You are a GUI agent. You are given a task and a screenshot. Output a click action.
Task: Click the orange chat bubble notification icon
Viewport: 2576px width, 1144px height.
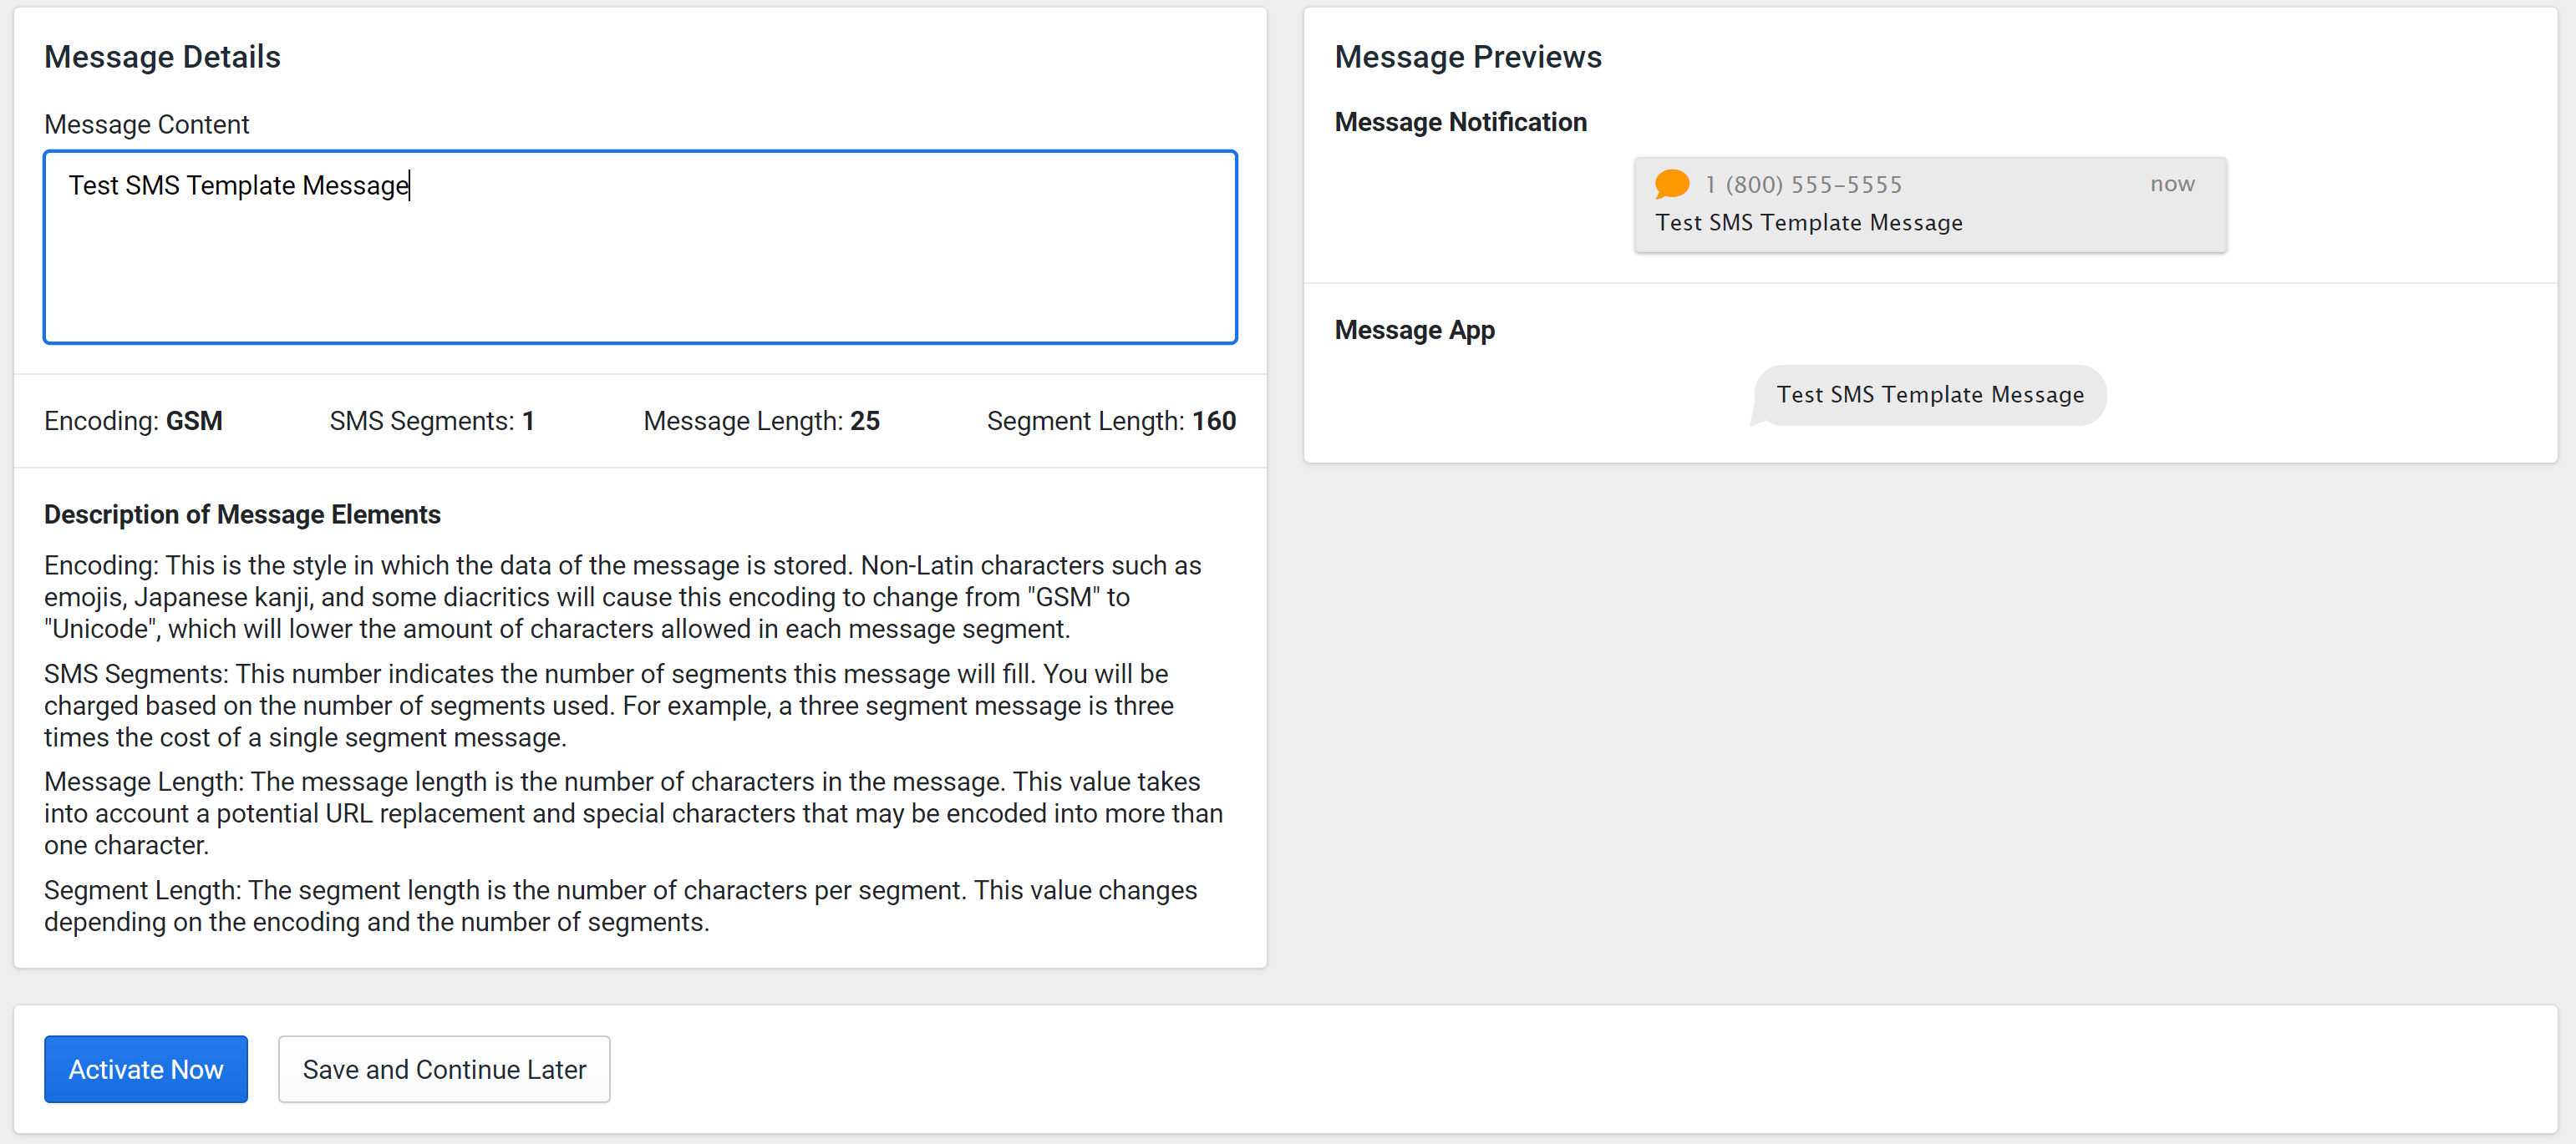pos(1672,184)
